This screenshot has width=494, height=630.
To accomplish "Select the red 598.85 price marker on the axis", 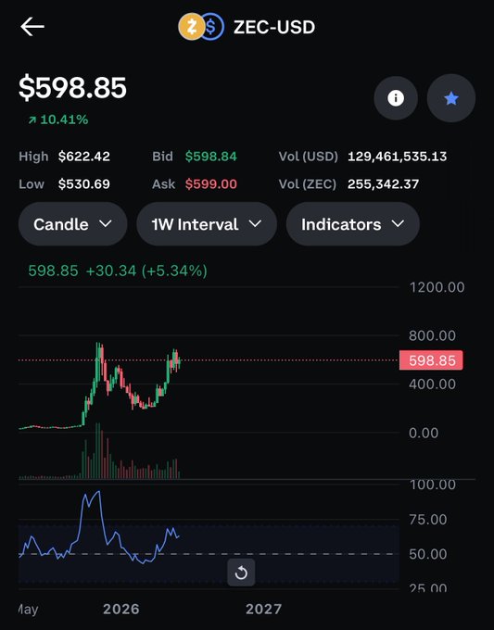I will point(431,360).
